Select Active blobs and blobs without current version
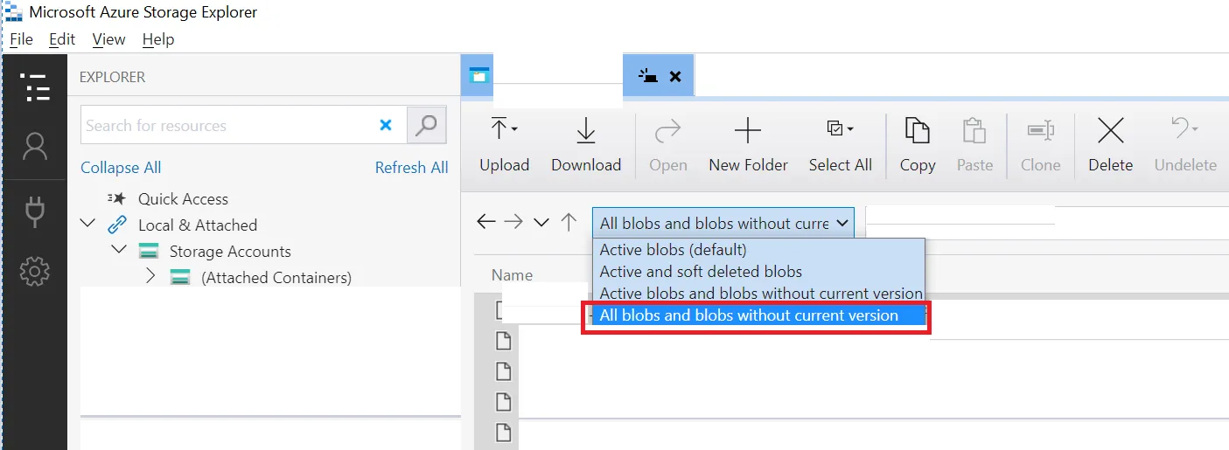This screenshot has width=1229, height=450. (x=758, y=294)
